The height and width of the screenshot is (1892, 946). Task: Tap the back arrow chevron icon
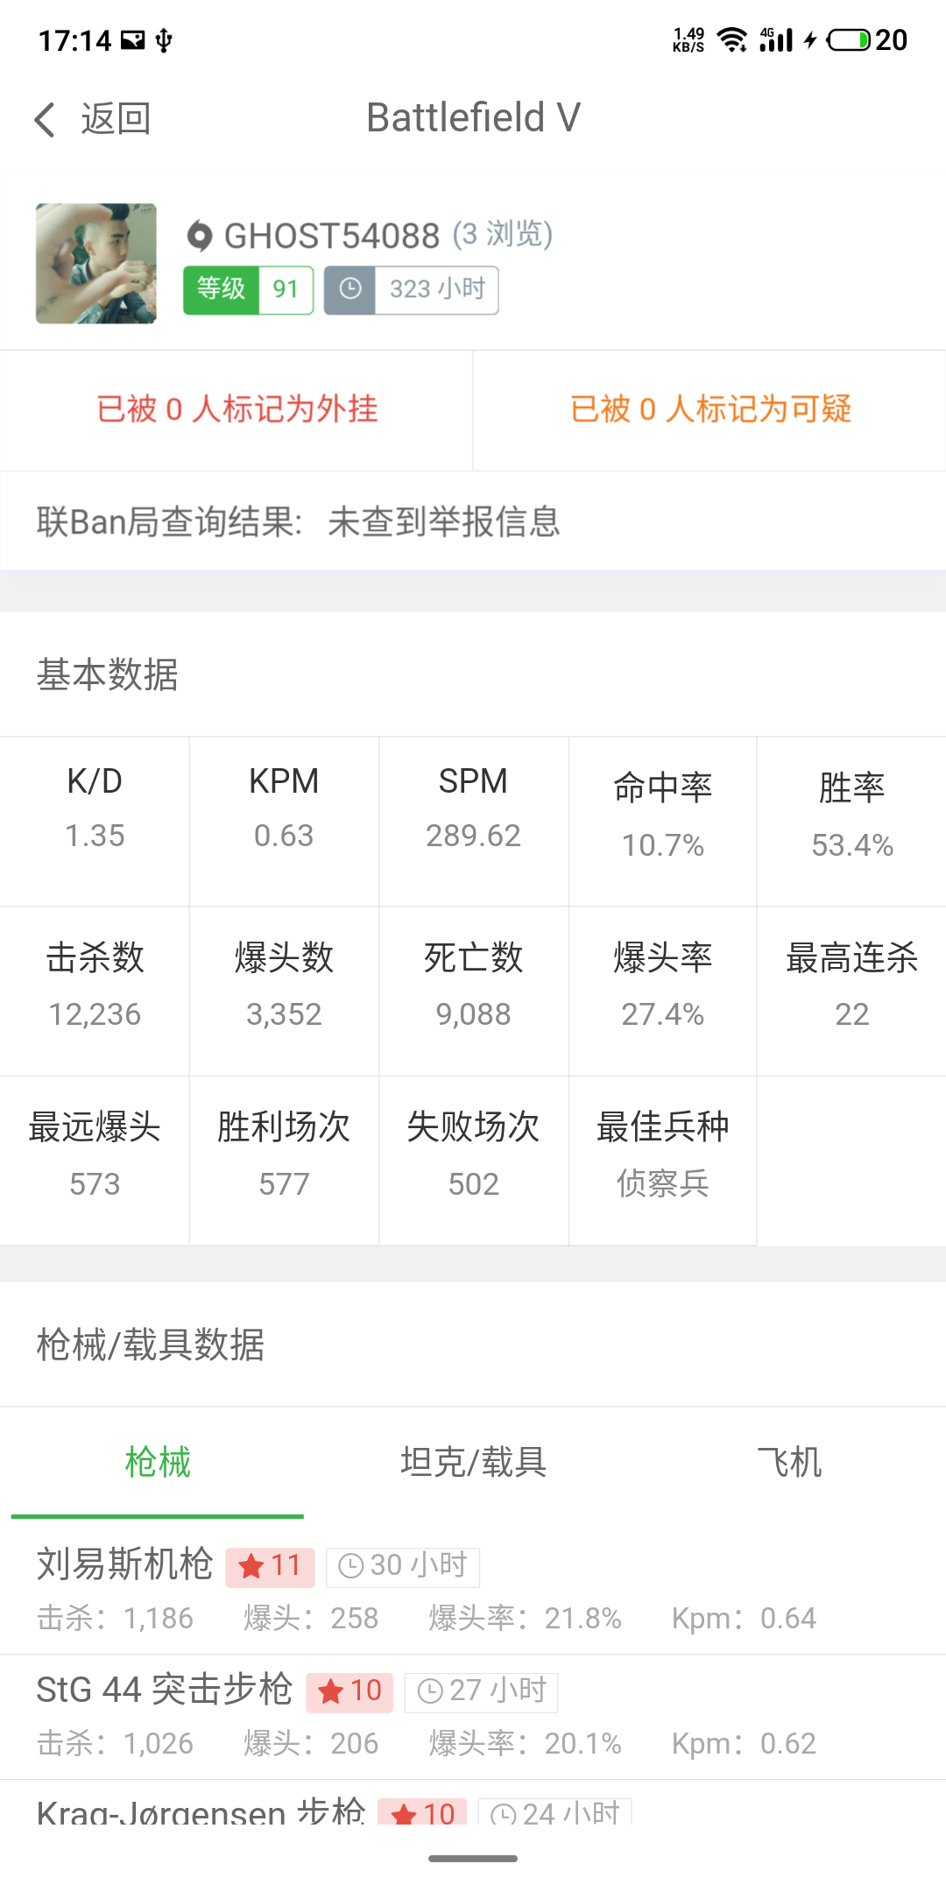pos(45,119)
